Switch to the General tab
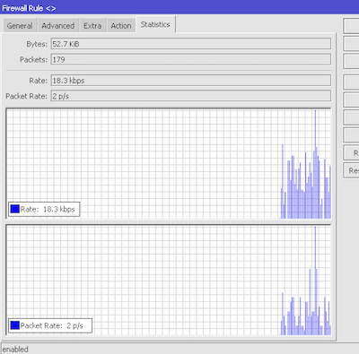Screen dimensions: 359x354 pos(20,26)
